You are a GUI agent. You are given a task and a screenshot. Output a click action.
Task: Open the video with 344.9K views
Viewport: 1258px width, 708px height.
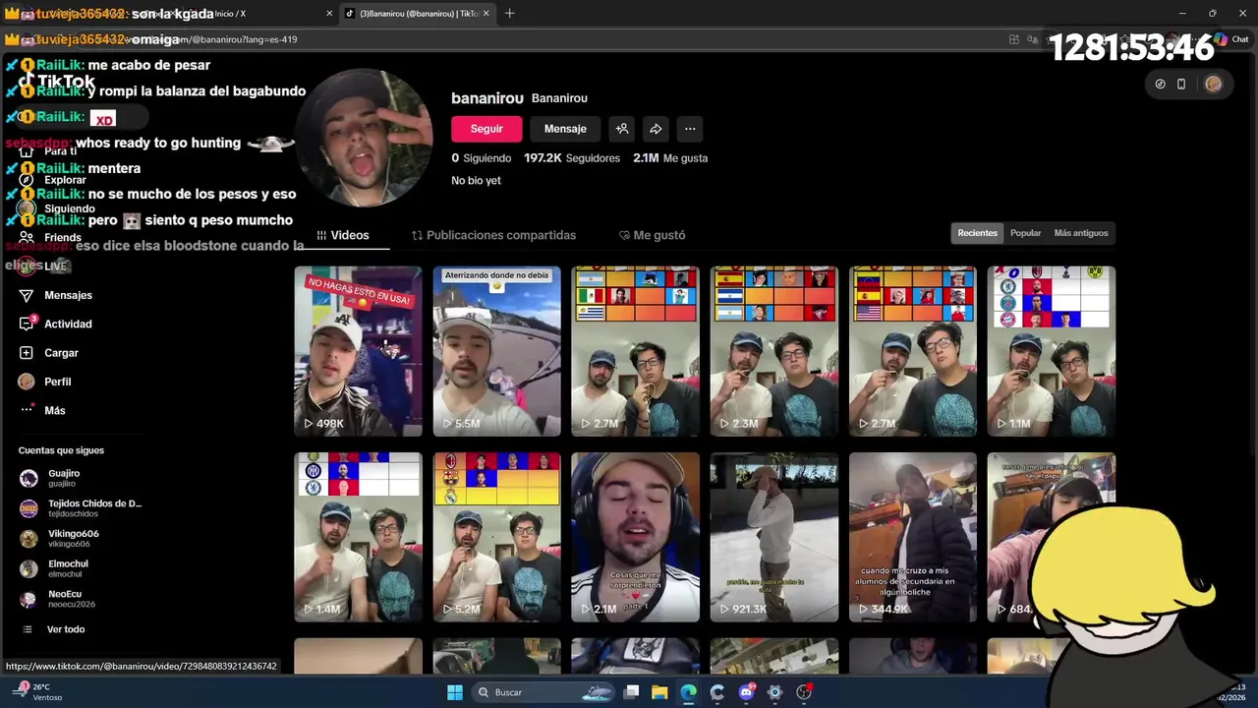(x=913, y=537)
